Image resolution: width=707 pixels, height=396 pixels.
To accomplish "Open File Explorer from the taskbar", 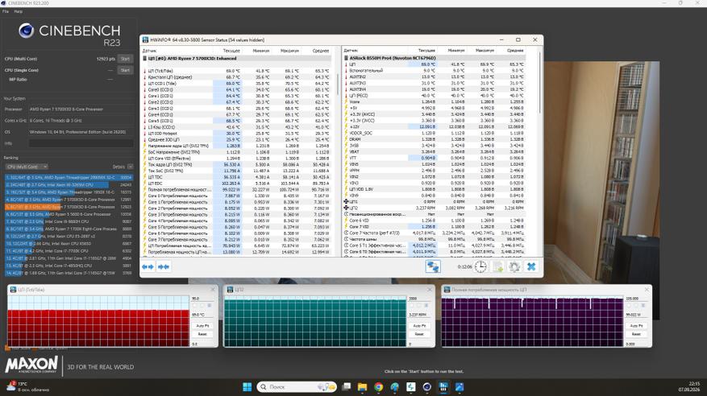I will 363,387.
